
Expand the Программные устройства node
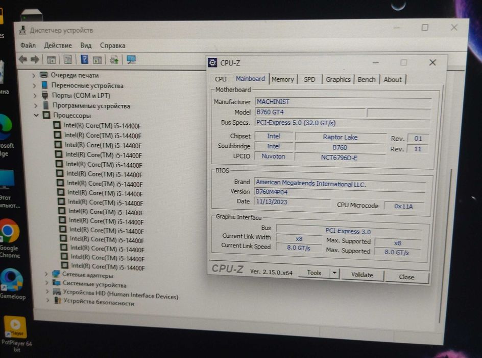pos(36,105)
